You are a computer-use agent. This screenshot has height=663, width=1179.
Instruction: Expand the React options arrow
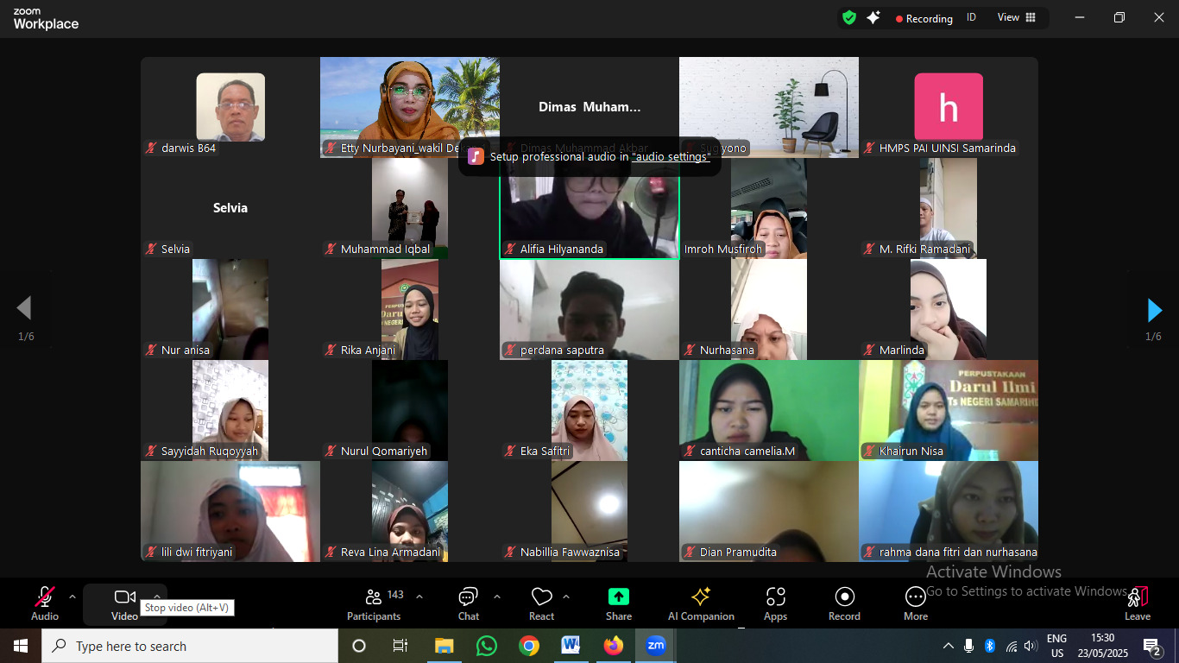566,597
